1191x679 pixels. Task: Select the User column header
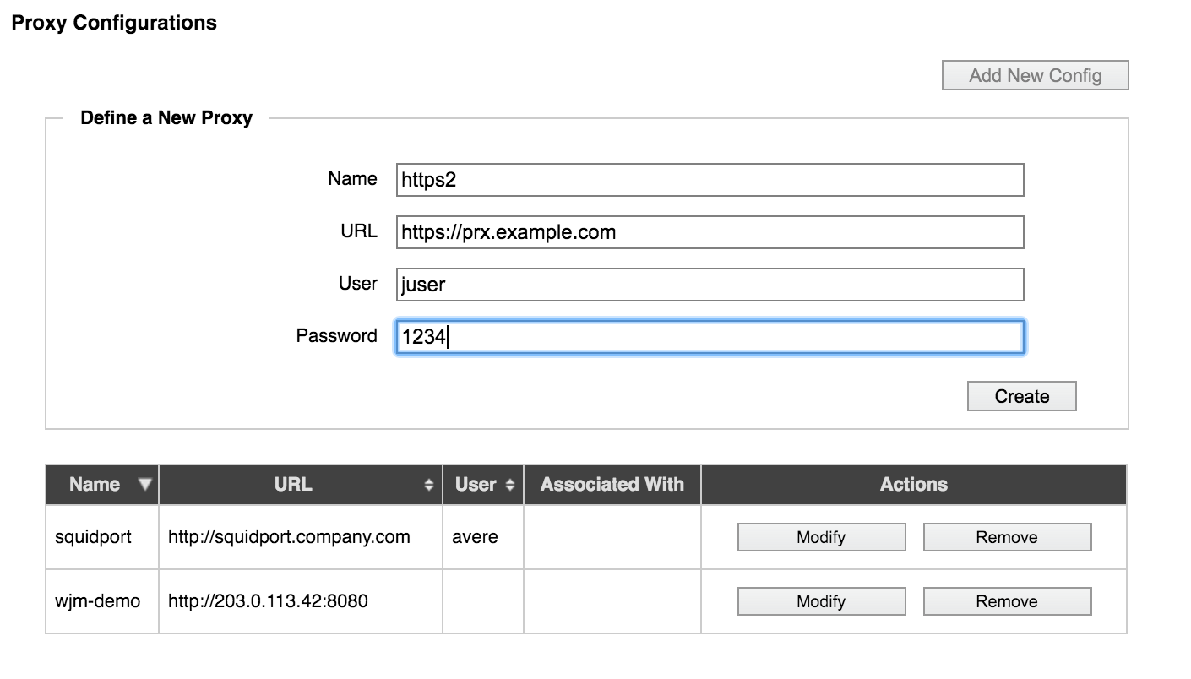tap(483, 485)
